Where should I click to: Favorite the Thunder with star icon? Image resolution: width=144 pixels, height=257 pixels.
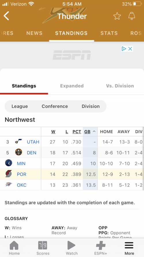click(117, 16)
